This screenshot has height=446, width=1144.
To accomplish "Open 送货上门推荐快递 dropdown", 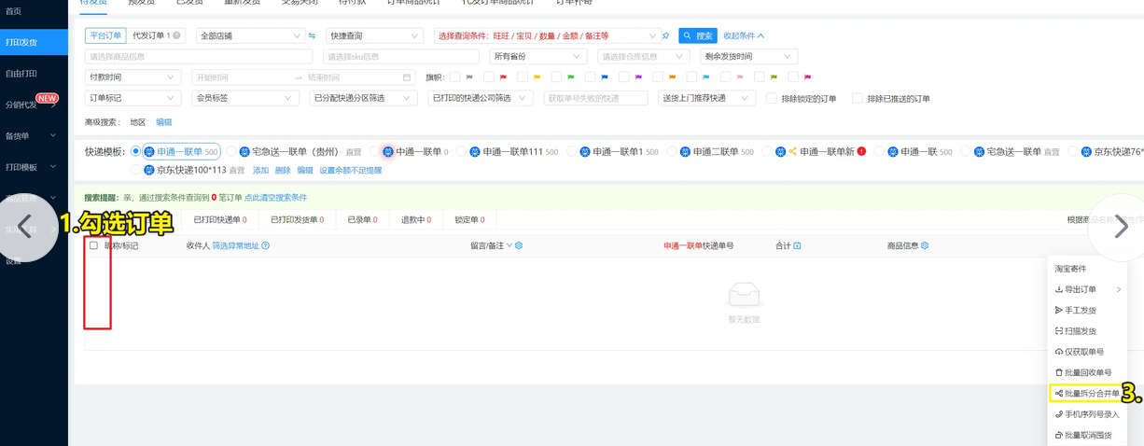I will (705, 98).
